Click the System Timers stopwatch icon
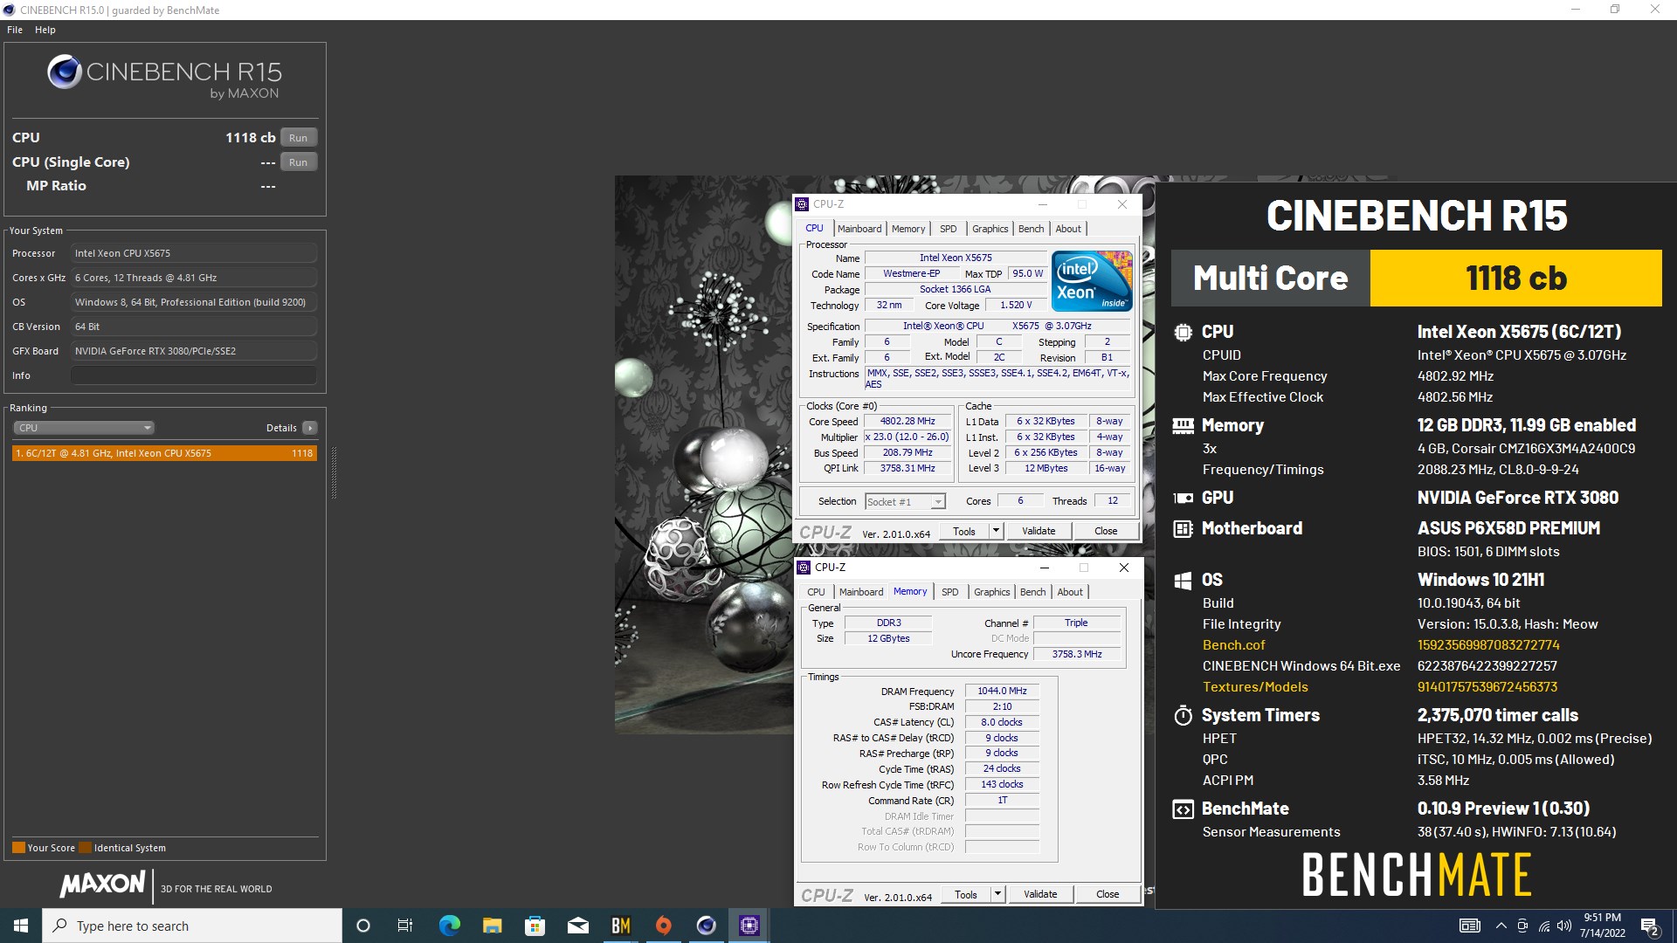 pos(1183,715)
